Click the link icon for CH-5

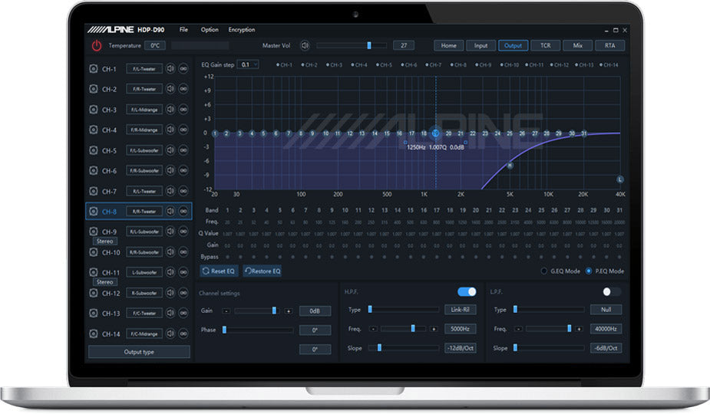[183, 150]
